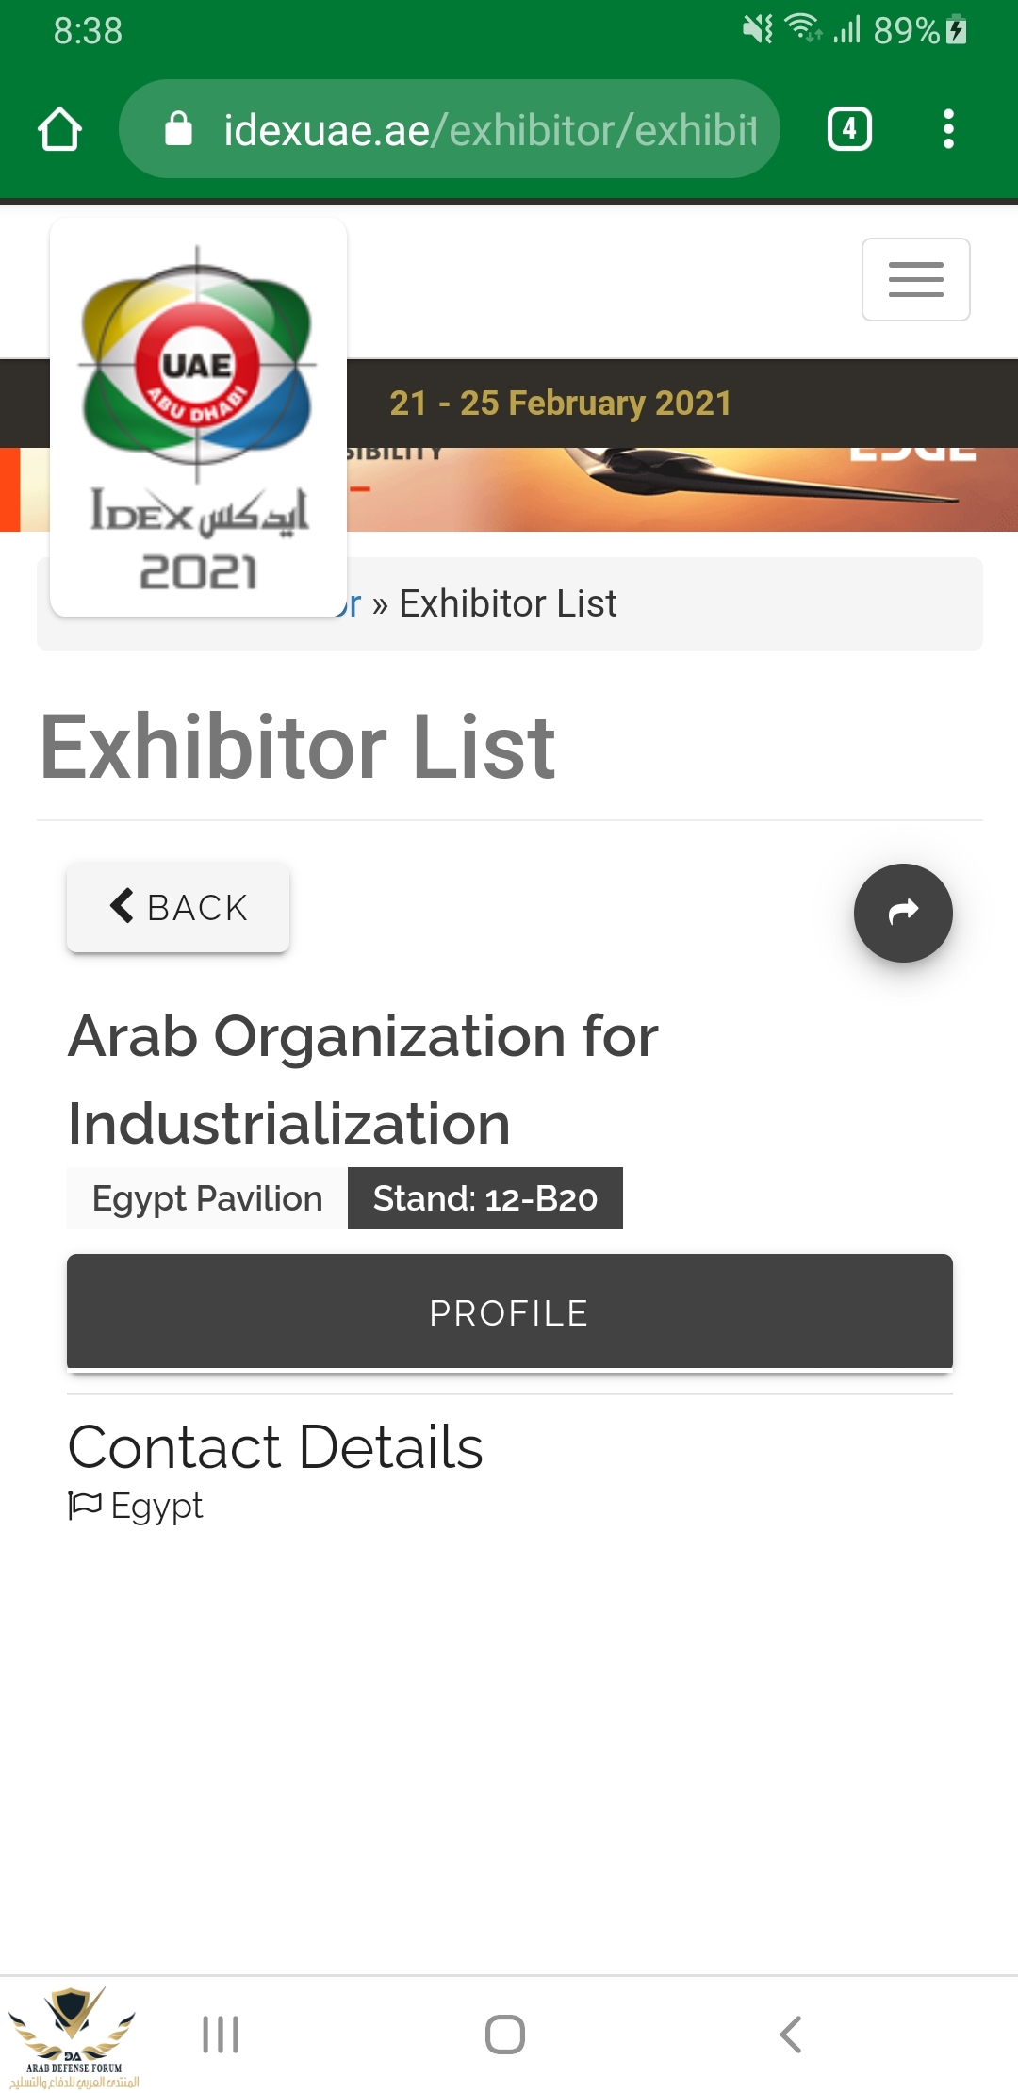Tap the padlock secure site icon
Image resolution: width=1018 pixels, height=2093 pixels.
[178, 129]
